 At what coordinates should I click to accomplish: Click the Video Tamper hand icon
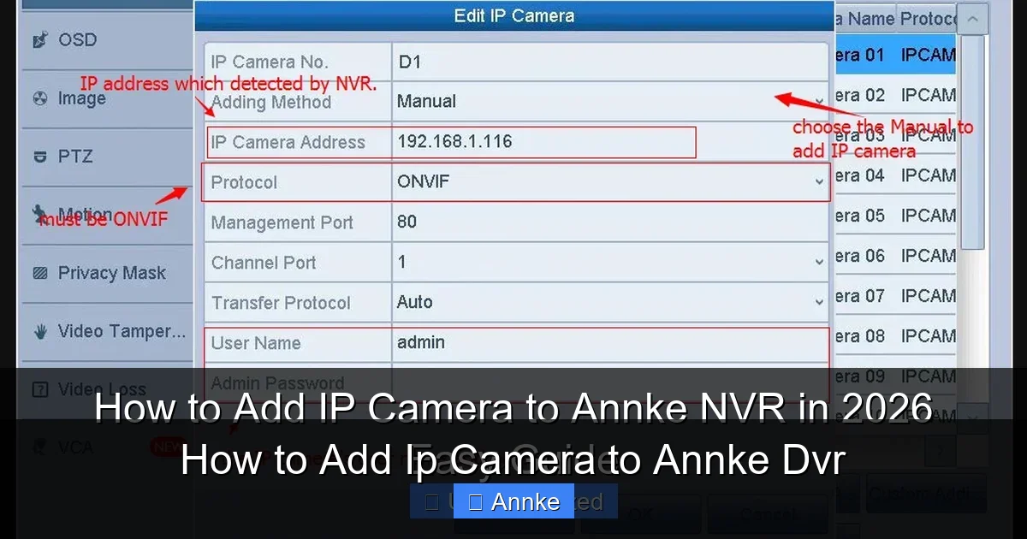pyautogui.click(x=39, y=331)
